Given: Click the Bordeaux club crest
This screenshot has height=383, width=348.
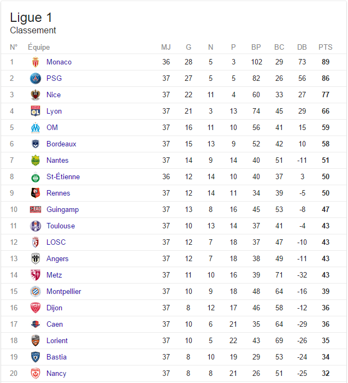Looking at the screenshot, I should 36,144.
